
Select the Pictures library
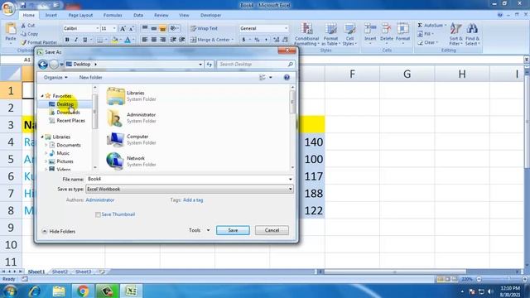click(x=65, y=161)
